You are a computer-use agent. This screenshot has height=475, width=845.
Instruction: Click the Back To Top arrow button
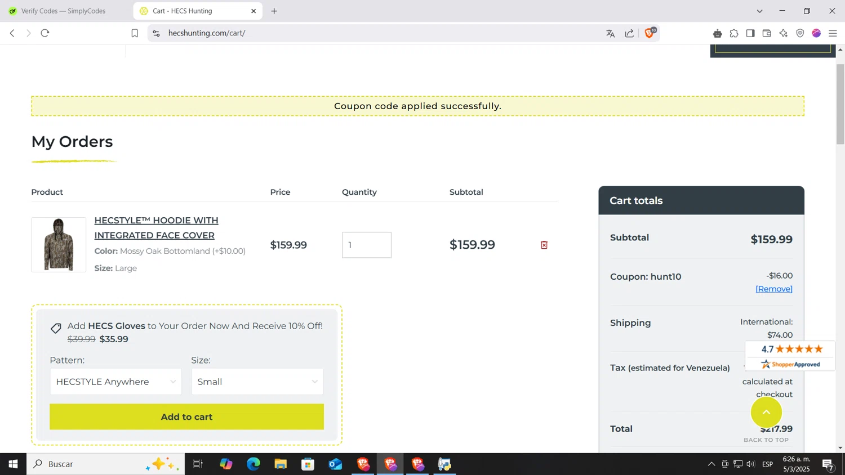(766, 412)
